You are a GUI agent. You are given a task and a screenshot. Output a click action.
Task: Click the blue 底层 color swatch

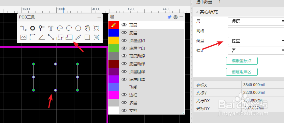114,33
